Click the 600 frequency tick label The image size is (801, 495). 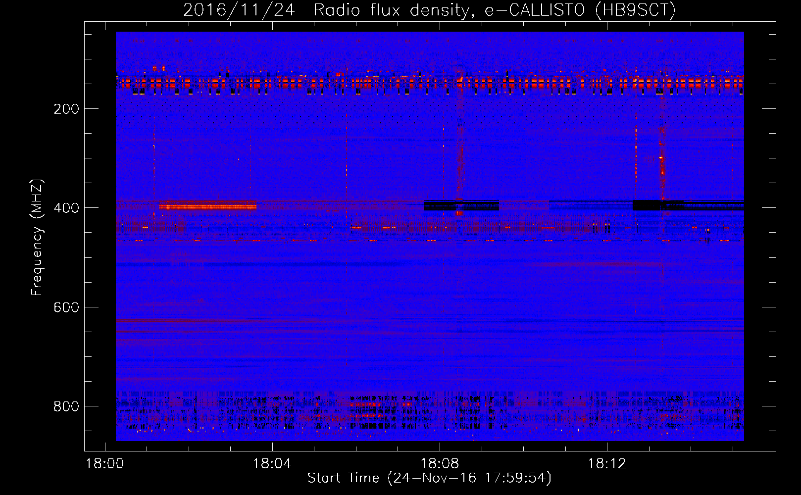click(x=66, y=307)
